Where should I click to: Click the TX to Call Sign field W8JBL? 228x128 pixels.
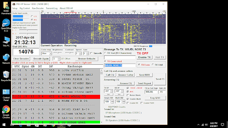pyautogui.click(x=151, y=92)
